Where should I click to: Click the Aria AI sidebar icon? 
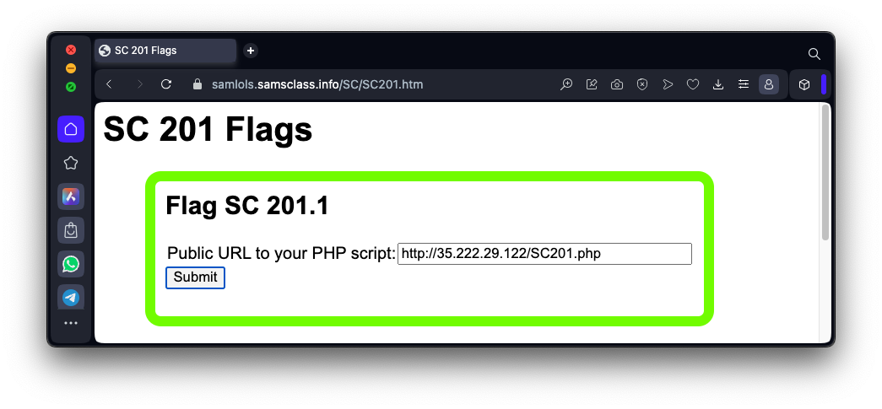(71, 196)
